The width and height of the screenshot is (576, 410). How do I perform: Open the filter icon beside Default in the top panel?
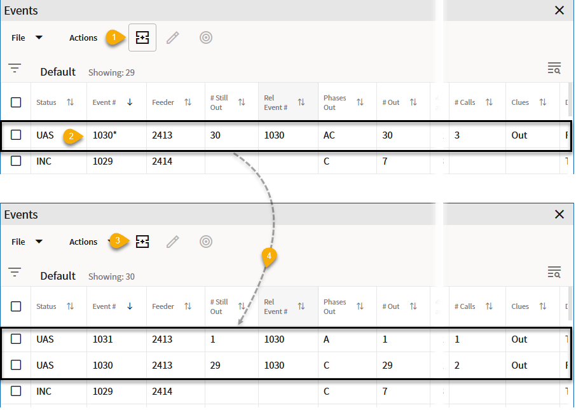(x=15, y=69)
